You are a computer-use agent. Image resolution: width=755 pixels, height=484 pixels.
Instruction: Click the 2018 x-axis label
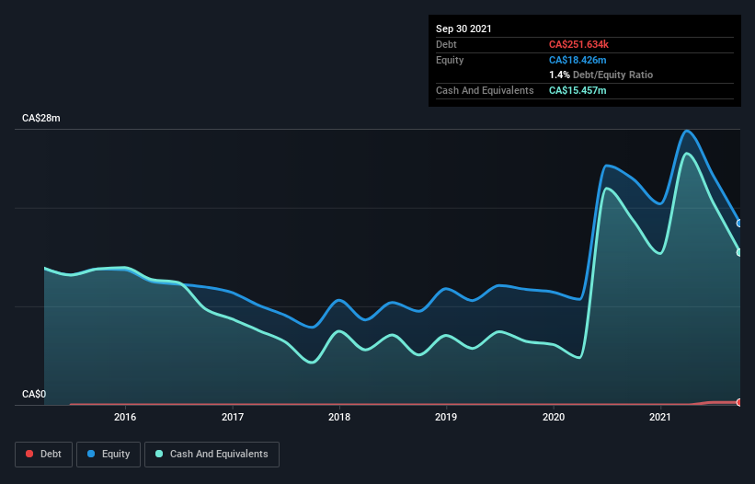[339, 417]
